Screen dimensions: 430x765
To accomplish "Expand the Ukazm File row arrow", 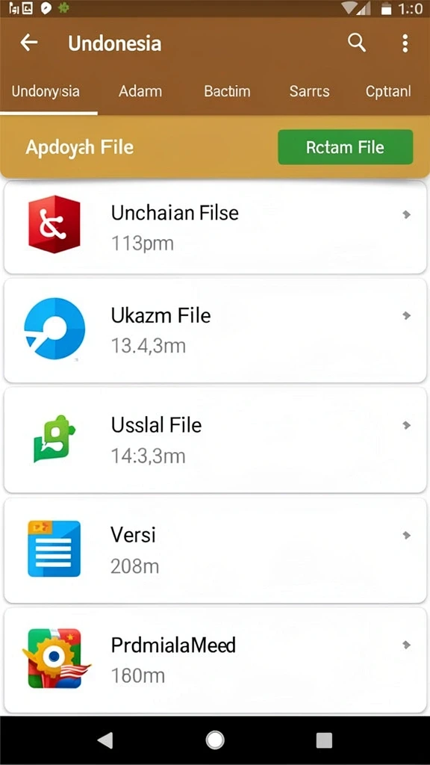I will [x=406, y=316].
